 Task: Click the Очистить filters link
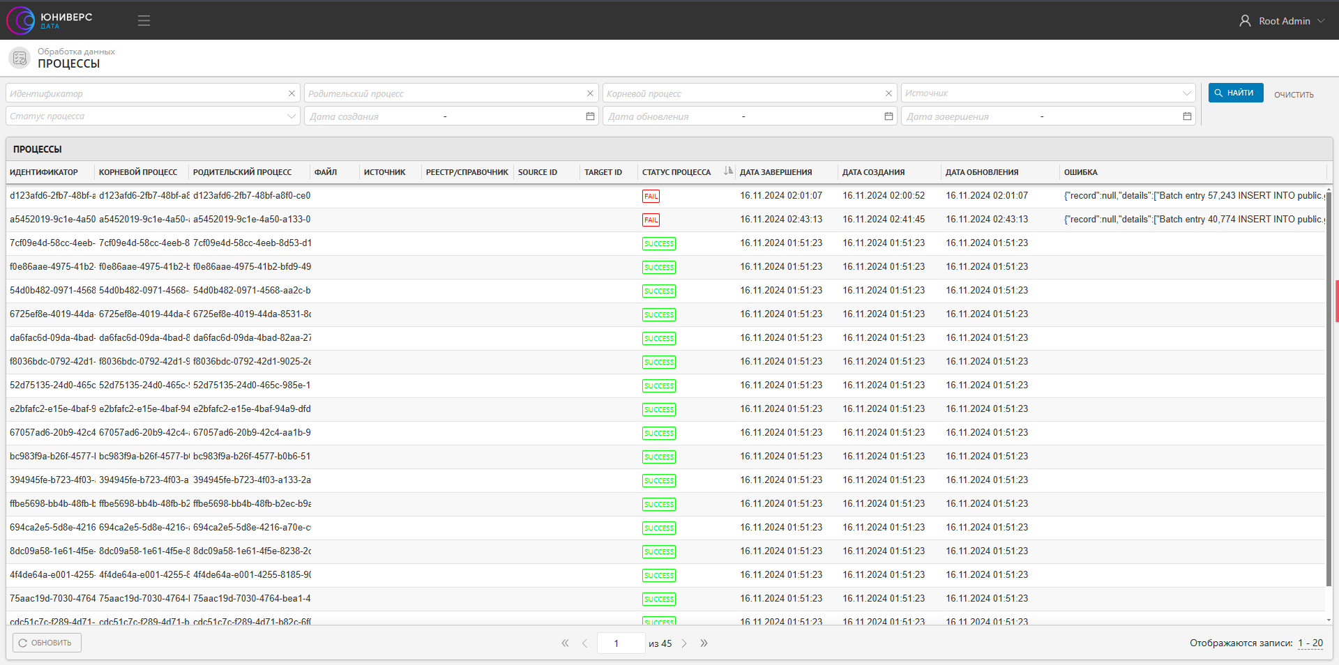click(x=1294, y=95)
